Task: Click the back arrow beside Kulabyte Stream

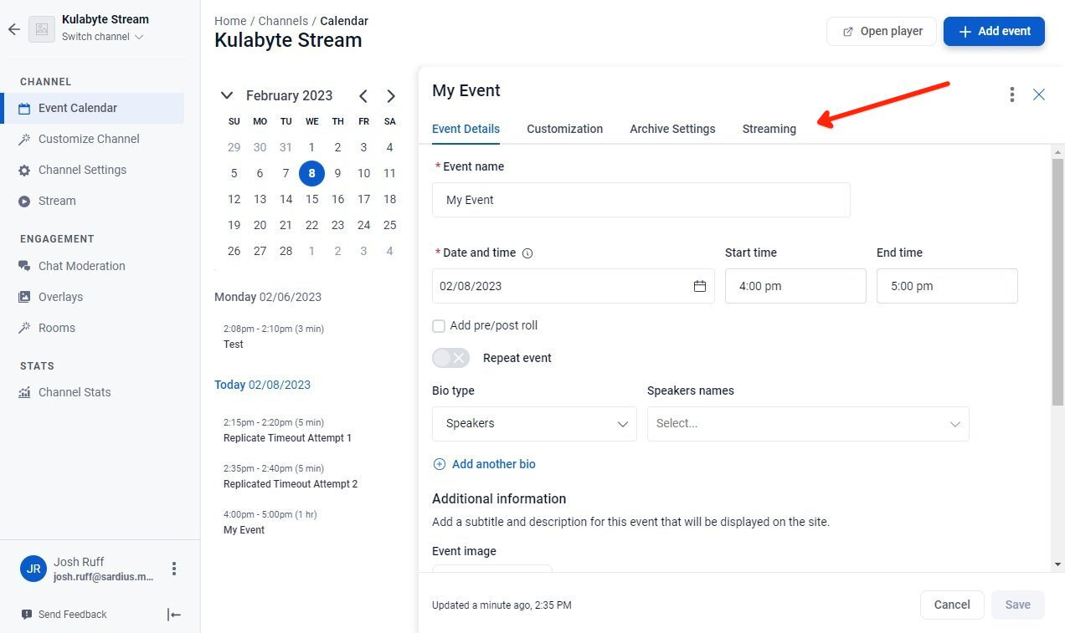Action: (13, 29)
